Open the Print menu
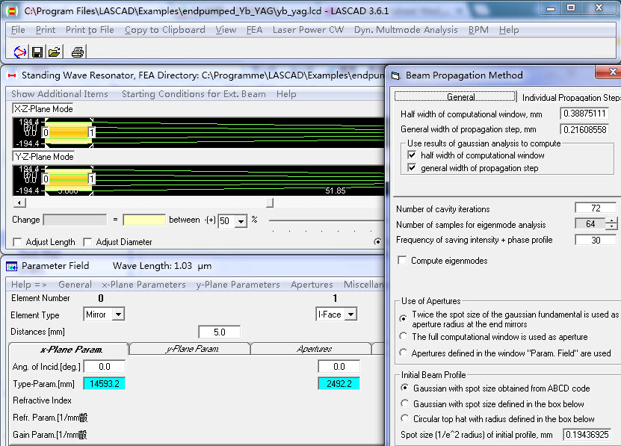Screen dimensions: 621x446 point(46,30)
